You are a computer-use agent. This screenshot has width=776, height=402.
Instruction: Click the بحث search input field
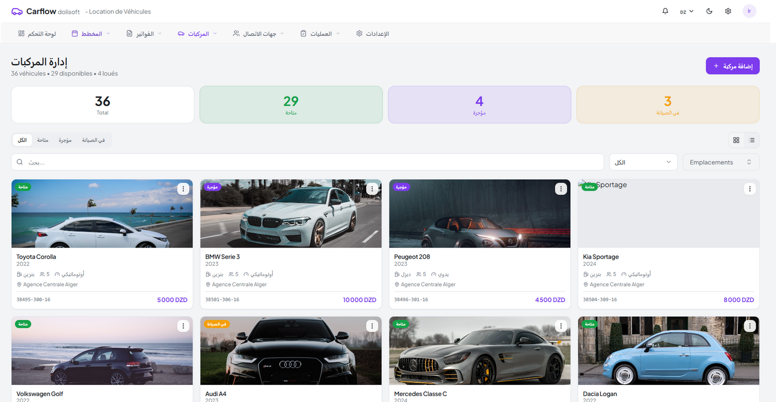click(x=311, y=162)
